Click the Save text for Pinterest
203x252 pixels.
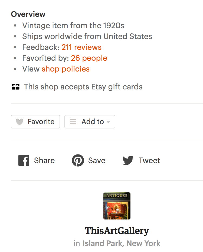97,160
